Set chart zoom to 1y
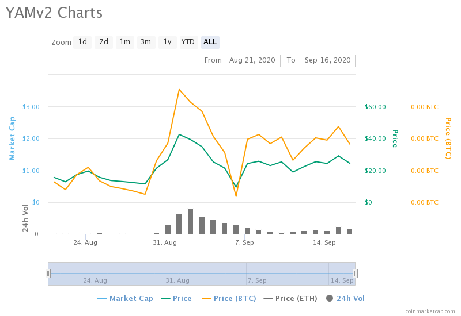 (168, 42)
